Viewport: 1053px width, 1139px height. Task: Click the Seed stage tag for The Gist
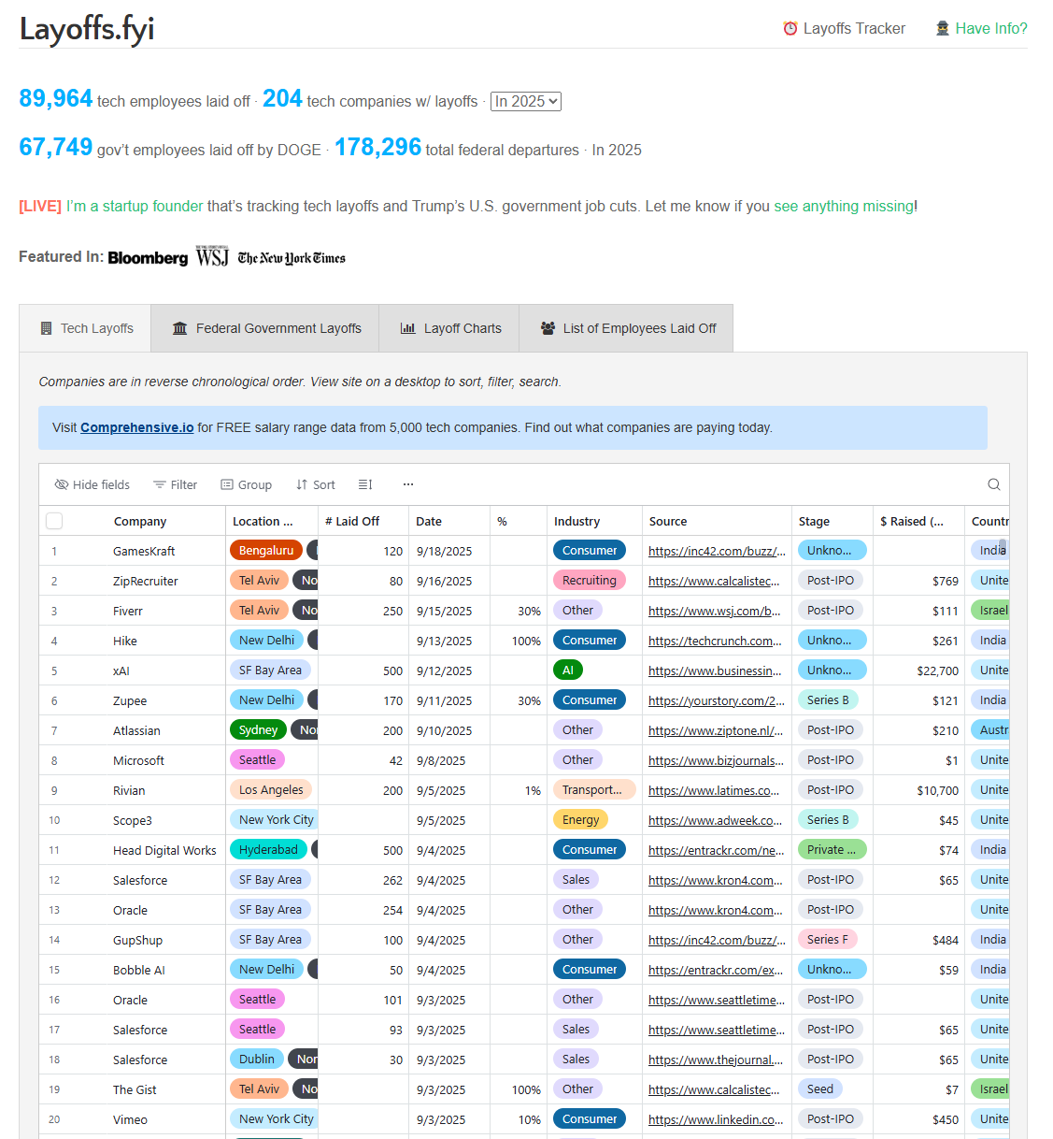820,1089
